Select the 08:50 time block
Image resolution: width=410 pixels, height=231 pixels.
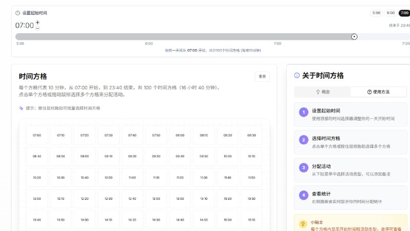click(x=60, y=156)
